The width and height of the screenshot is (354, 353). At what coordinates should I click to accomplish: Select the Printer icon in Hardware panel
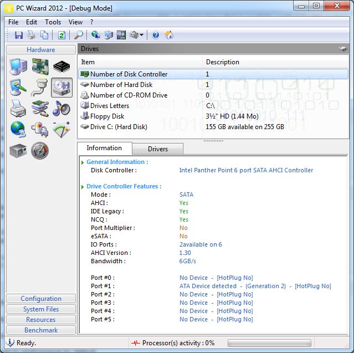pos(18,109)
